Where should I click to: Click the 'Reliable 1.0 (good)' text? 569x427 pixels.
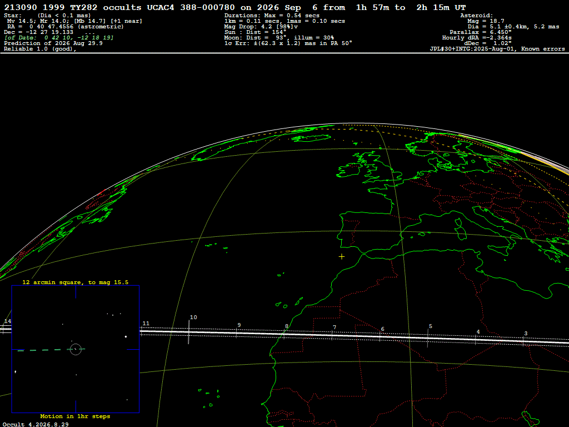click(x=40, y=49)
